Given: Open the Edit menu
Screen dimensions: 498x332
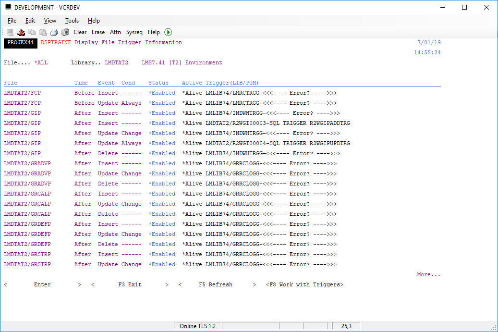Looking at the screenshot, I should (x=30, y=21).
